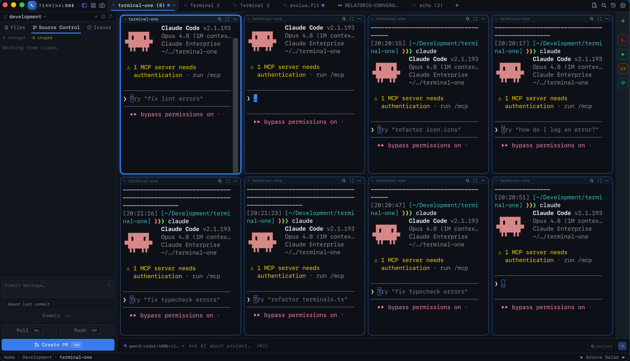The image size is (630, 361).
Task: Click the Commit button
Action: (58, 316)
